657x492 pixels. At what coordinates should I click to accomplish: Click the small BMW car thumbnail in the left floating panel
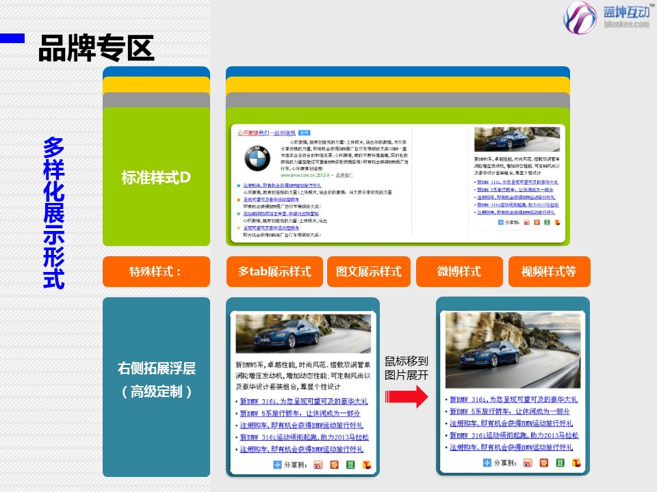[303, 333]
